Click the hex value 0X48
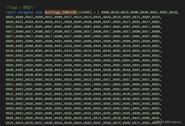Screen dimensions: 185x126 88,22
